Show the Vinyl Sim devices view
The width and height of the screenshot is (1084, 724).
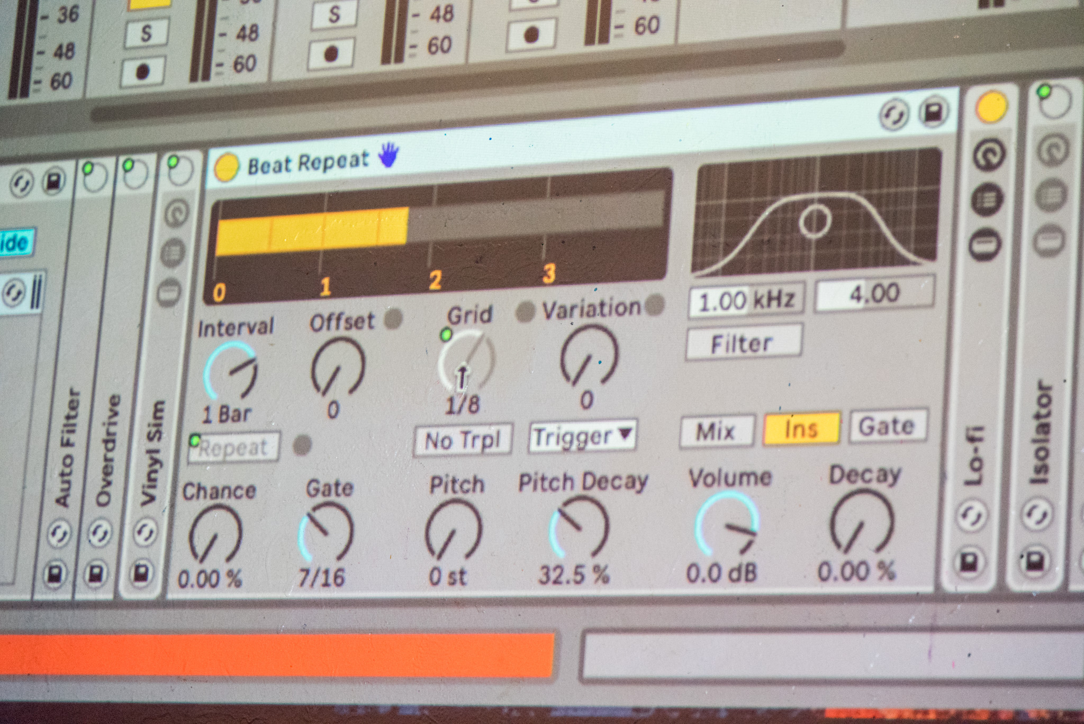[x=169, y=292]
